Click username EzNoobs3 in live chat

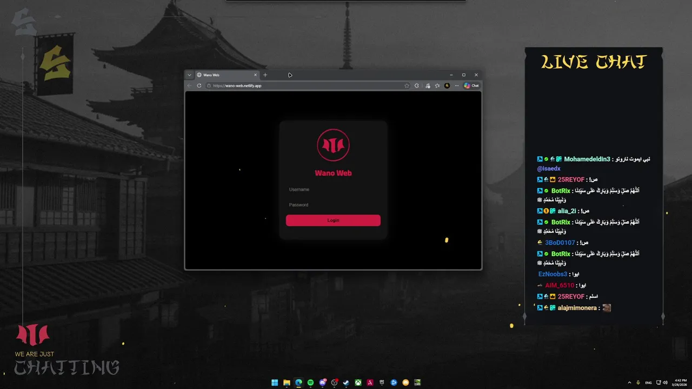553,274
